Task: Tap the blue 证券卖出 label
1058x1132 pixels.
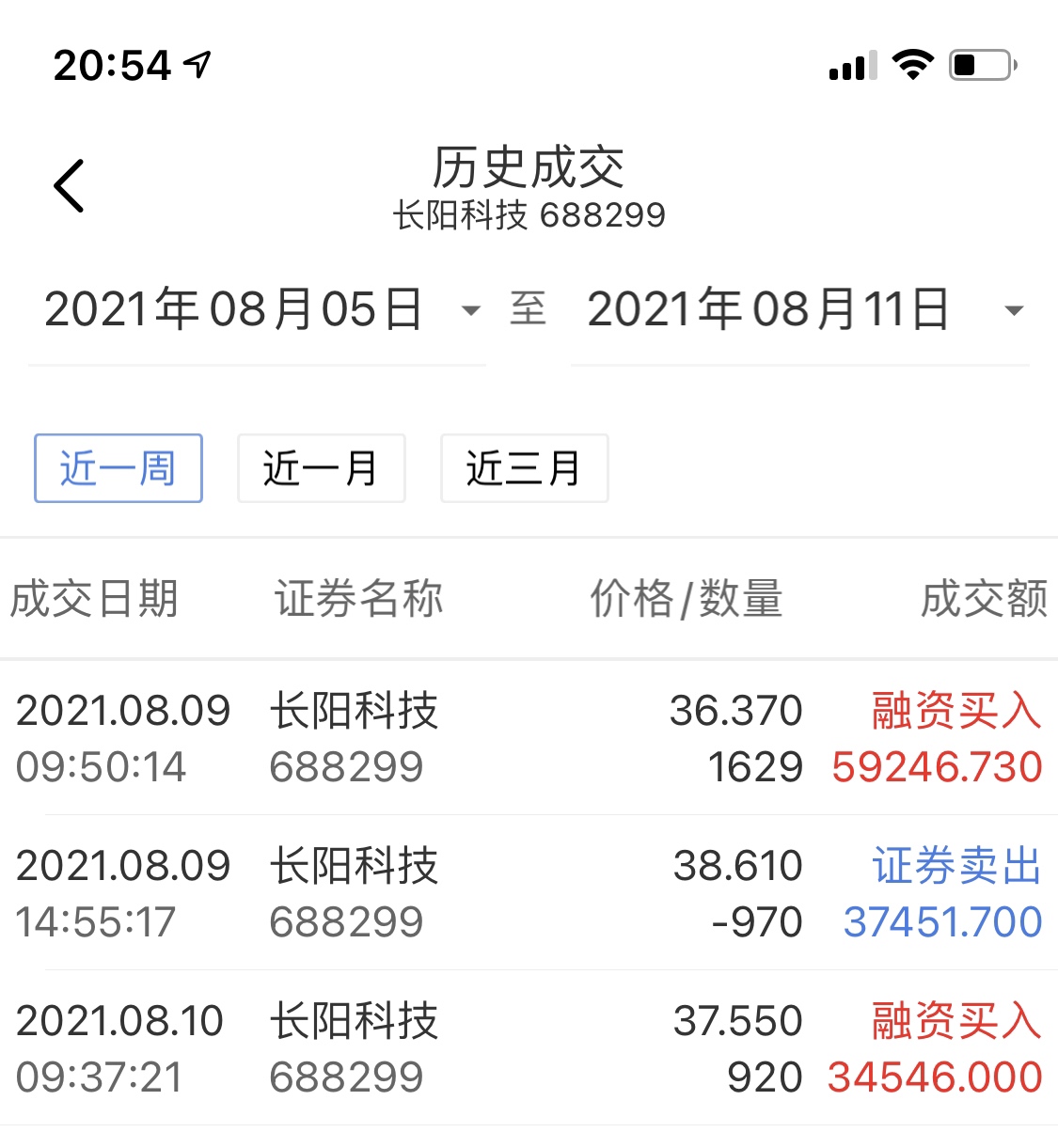Action: 953,866
